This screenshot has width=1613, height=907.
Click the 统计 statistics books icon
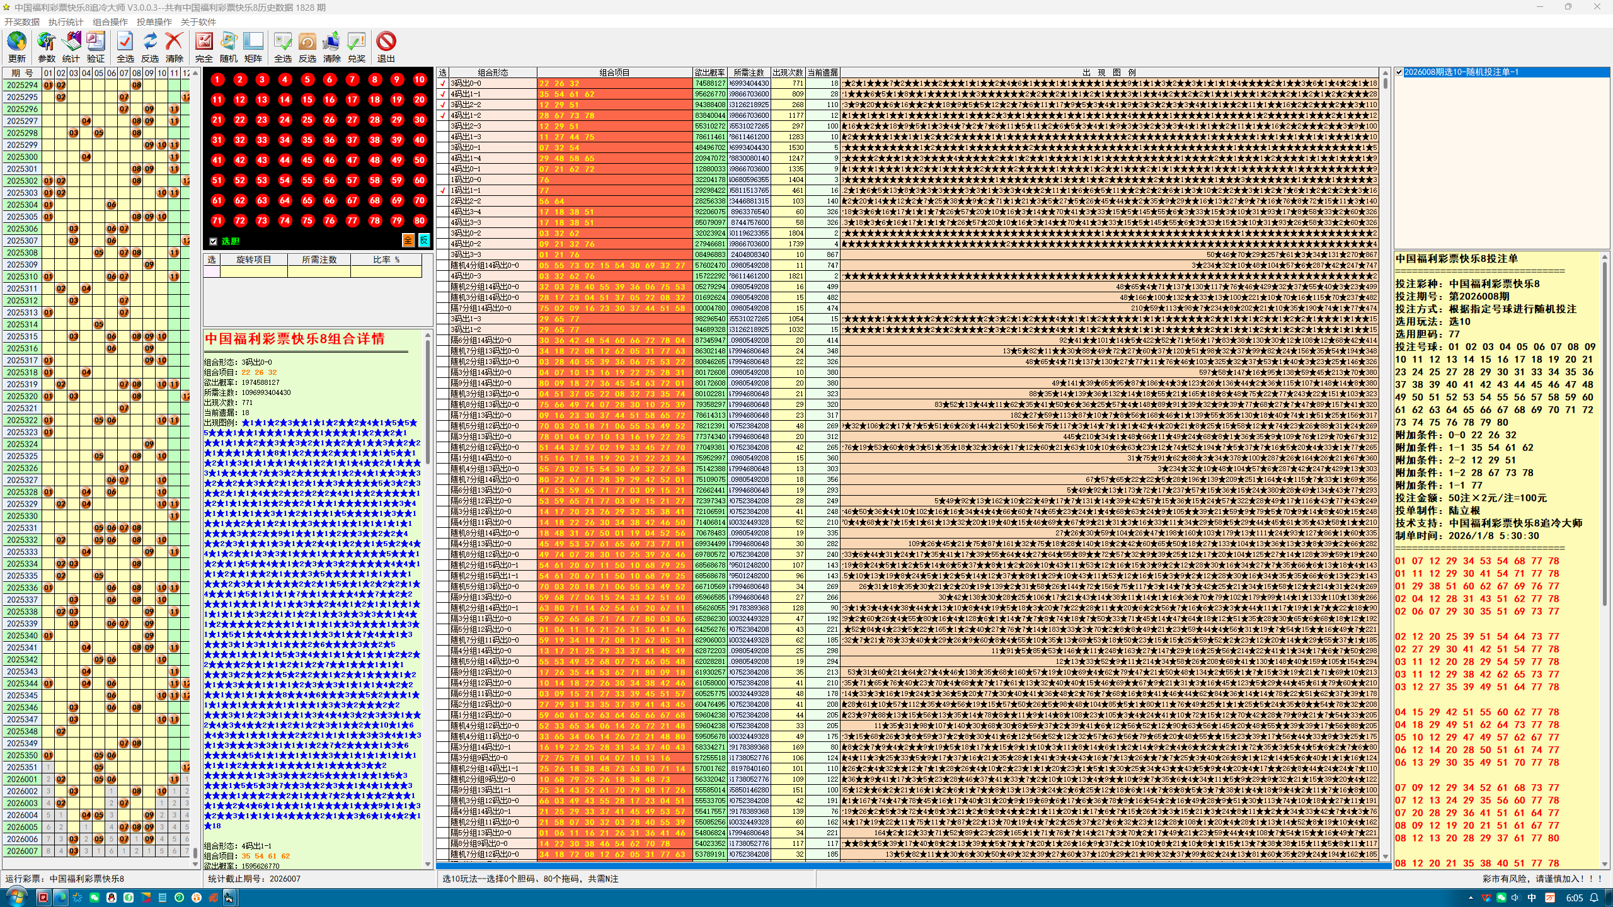click(x=71, y=42)
